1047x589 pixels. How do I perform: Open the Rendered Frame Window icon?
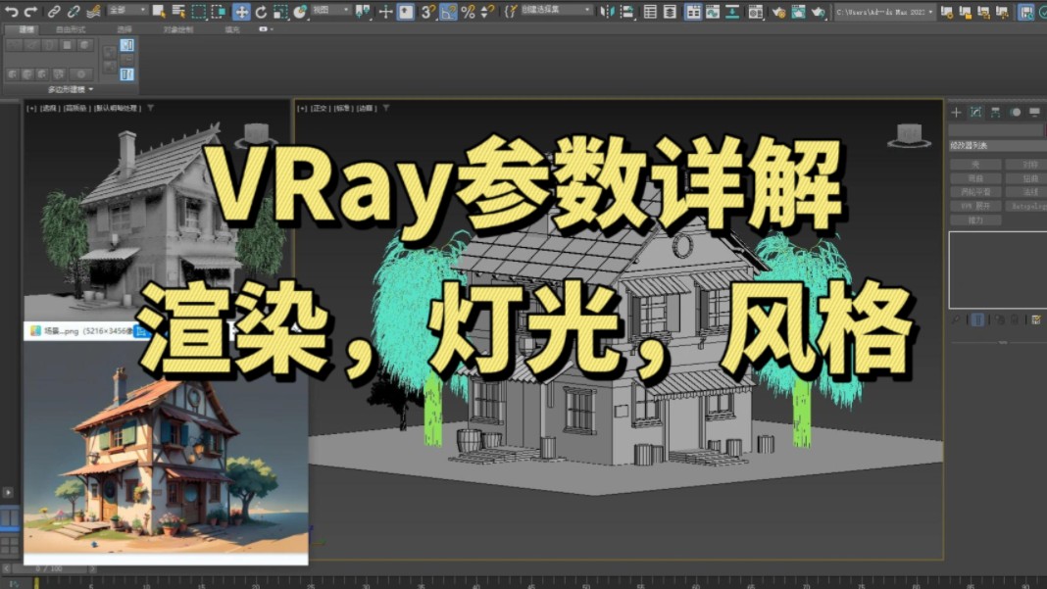click(798, 12)
